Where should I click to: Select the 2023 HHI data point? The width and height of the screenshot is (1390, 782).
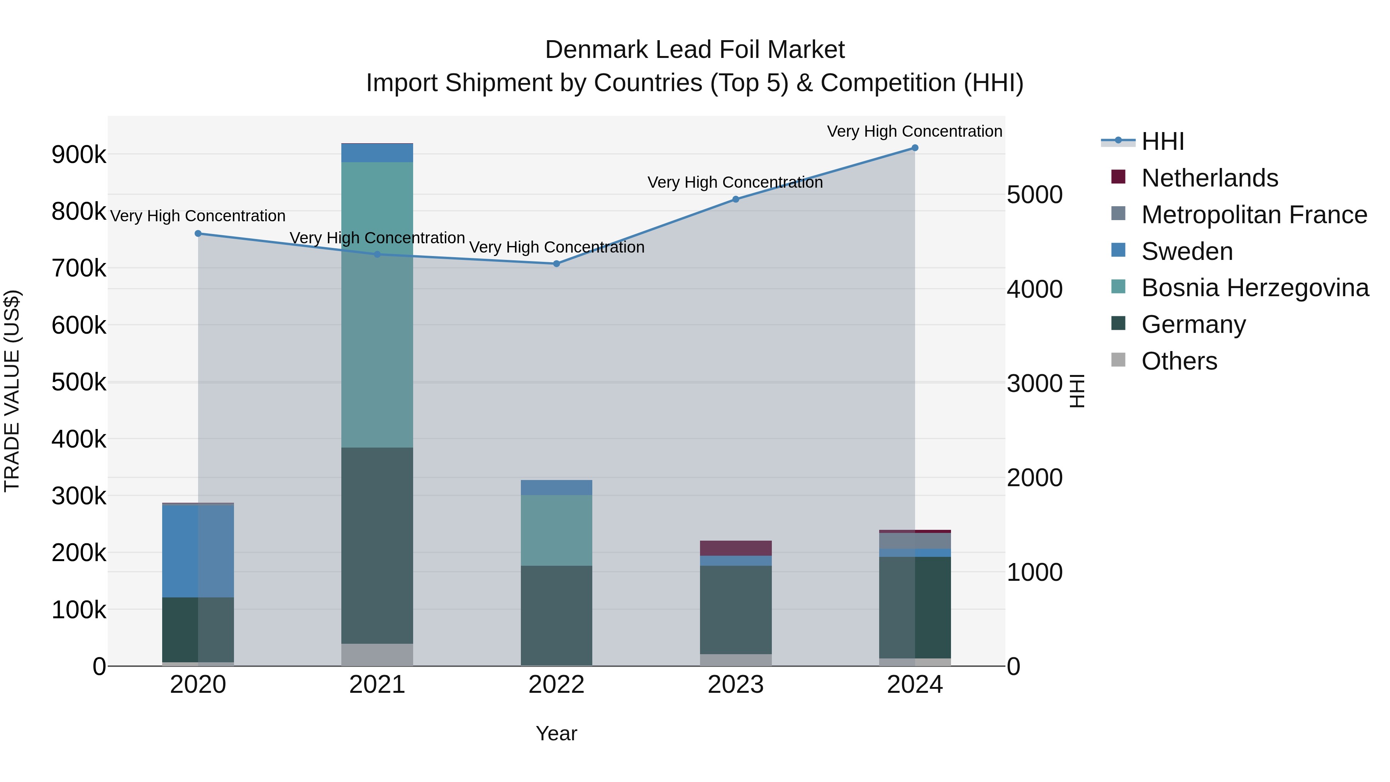[736, 199]
